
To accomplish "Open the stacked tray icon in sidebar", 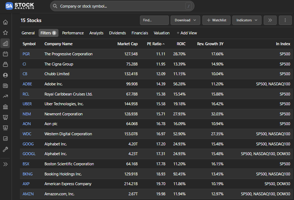I will (x=5, y=64).
